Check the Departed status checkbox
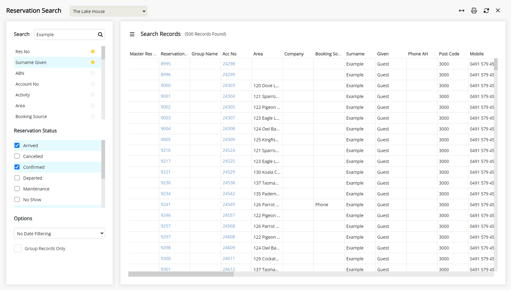511x290 pixels. click(17, 178)
